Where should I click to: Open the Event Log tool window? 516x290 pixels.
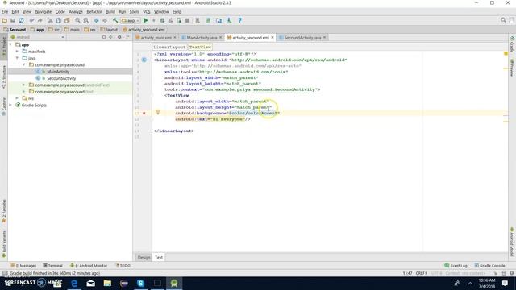456,265
